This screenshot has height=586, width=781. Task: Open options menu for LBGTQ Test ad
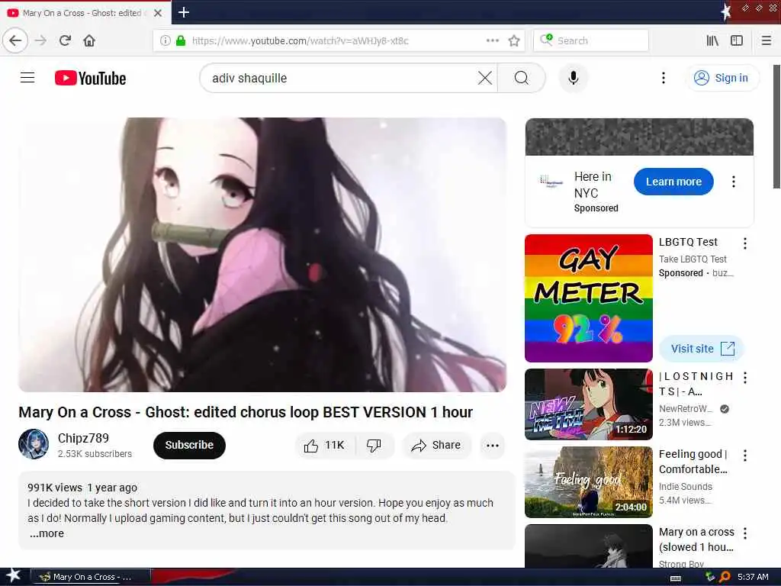pyautogui.click(x=744, y=243)
